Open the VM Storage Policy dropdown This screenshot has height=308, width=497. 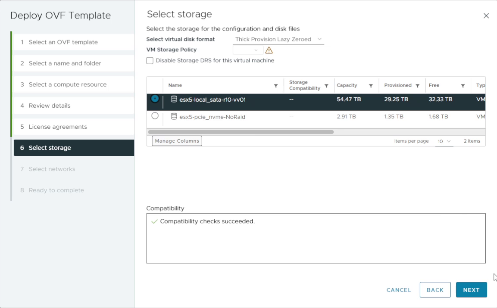(247, 50)
